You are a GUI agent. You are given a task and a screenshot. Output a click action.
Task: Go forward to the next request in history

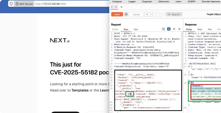tap(157, 14)
